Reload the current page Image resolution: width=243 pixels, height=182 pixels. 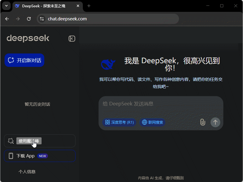(29, 19)
